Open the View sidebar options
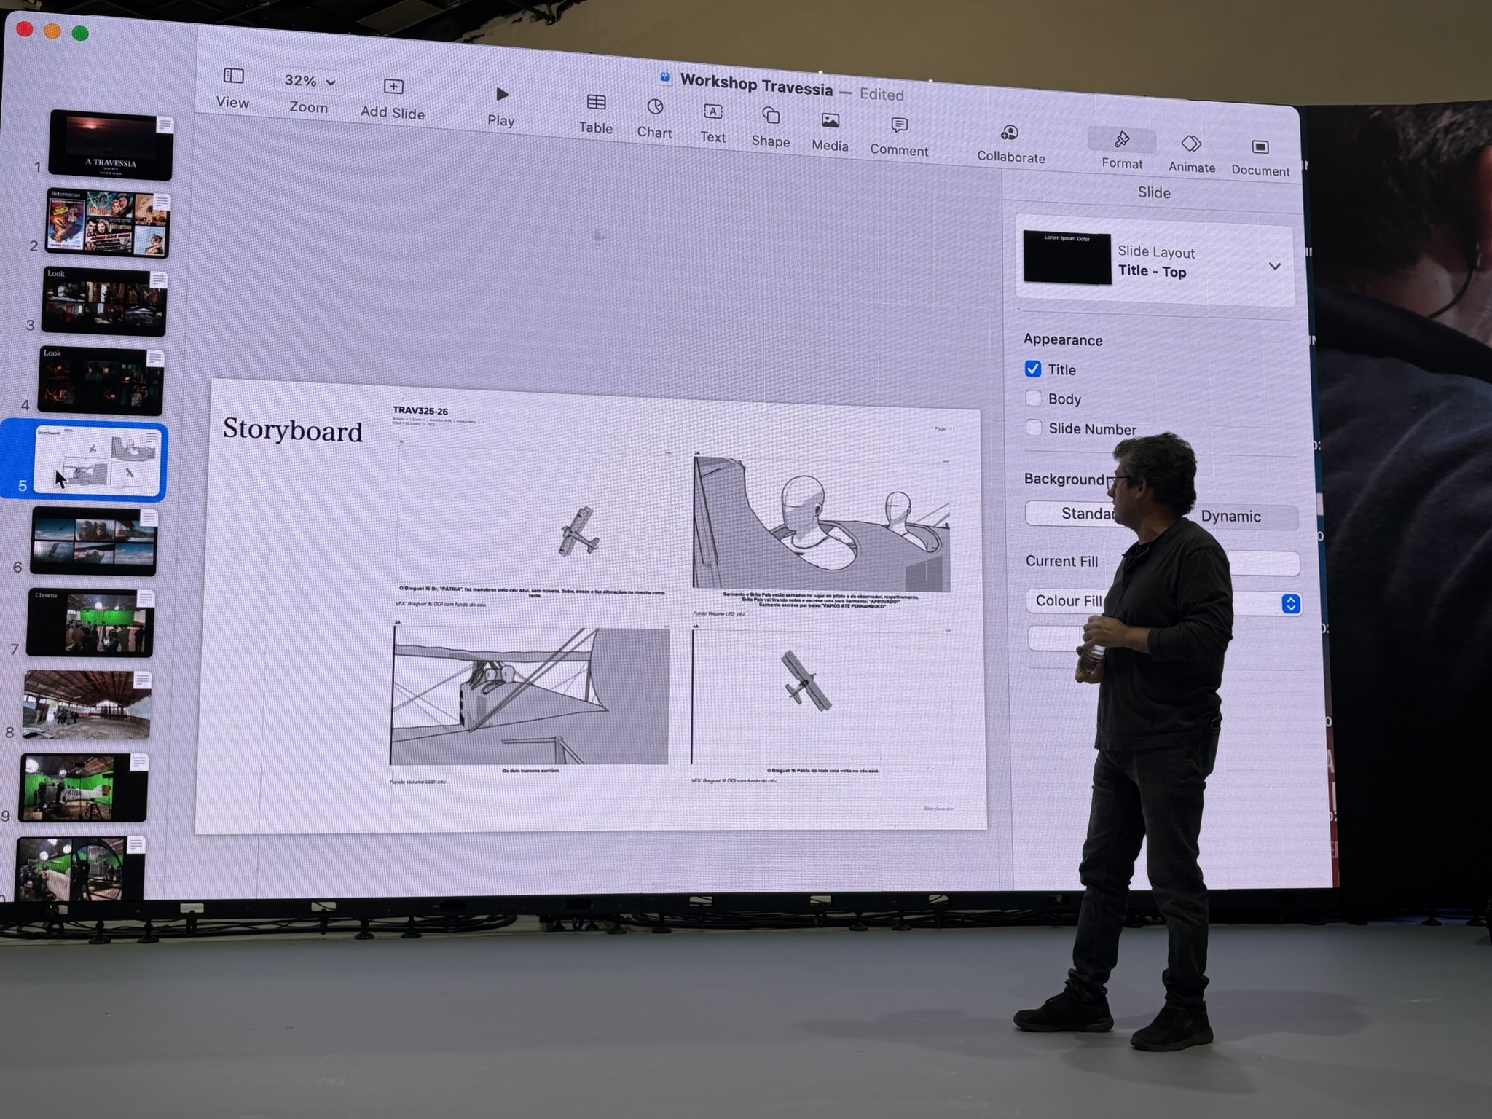The width and height of the screenshot is (1492, 1119). tap(233, 76)
